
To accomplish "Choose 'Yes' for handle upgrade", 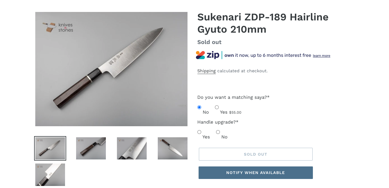I will 199,132.
